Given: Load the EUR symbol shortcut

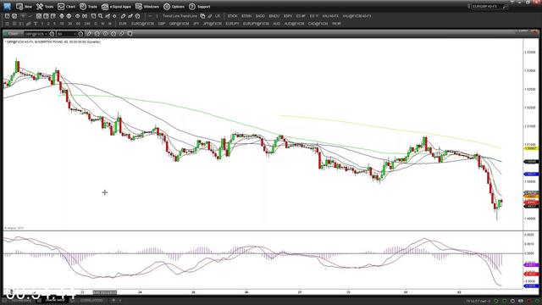Looking at the screenshot, I should click(x=123, y=24).
